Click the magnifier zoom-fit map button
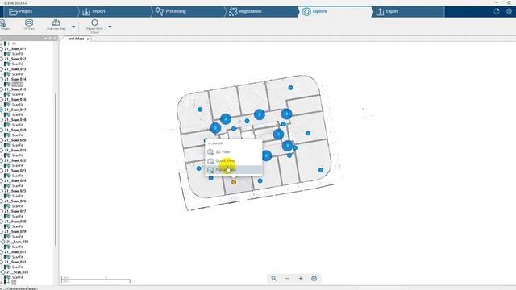This screenshot has height=290, width=516. (274, 279)
